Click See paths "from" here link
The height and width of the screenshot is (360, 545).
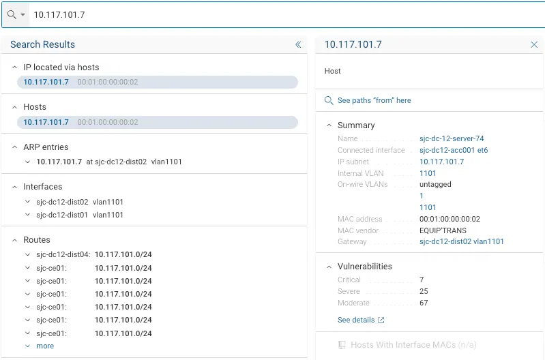click(x=374, y=100)
